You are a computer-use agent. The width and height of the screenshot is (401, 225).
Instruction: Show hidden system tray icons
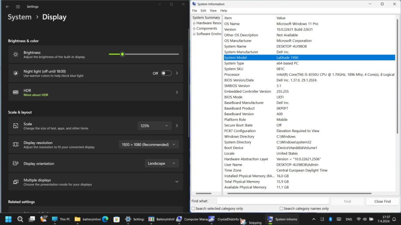point(314,219)
